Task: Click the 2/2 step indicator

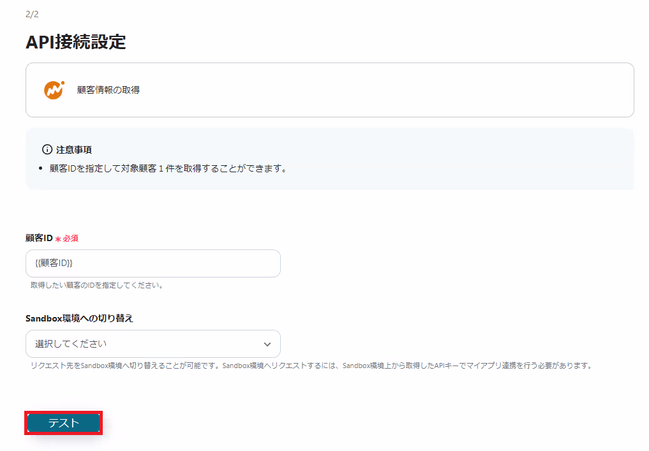Action: point(32,14)
